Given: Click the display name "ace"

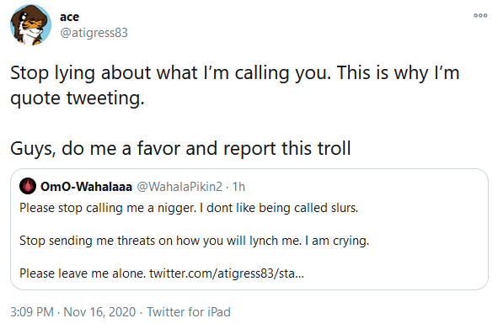Looking at the screenshot, I should click(x=69, y=17).
